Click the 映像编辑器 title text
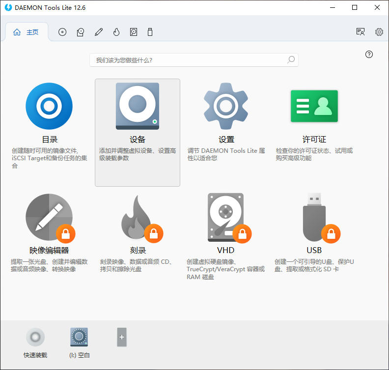 click(49, 250)
